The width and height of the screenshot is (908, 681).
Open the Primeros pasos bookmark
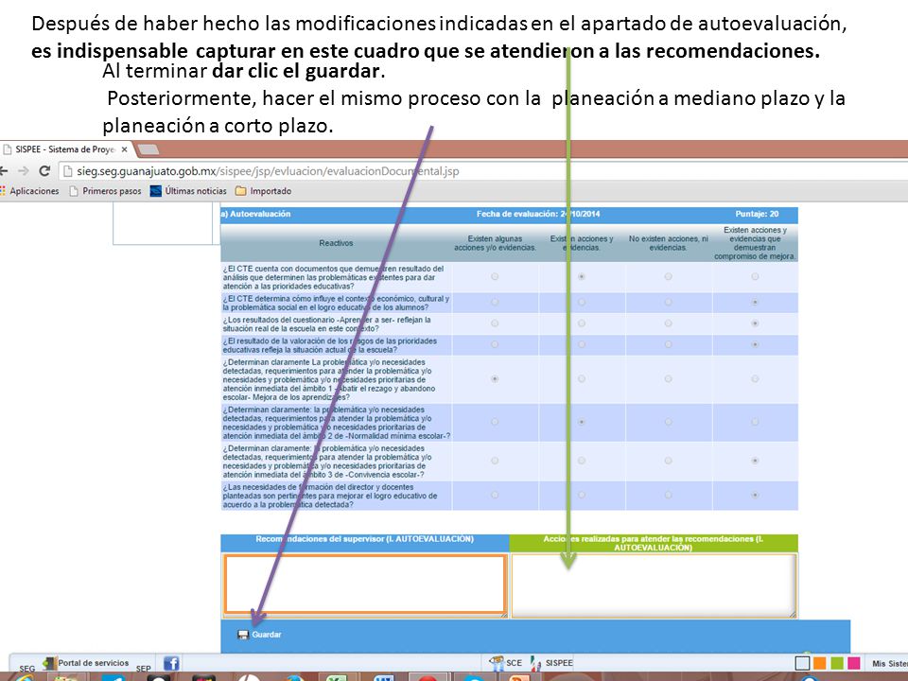(105, 191)
